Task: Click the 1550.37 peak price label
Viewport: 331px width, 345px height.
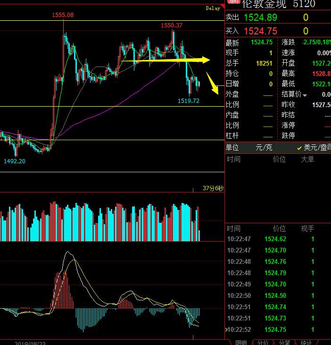Action: 172,25
